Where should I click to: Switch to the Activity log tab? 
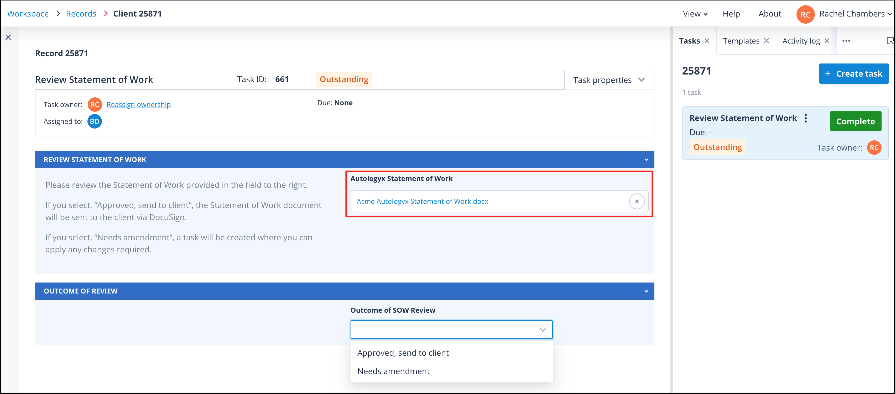coord(801,41)
